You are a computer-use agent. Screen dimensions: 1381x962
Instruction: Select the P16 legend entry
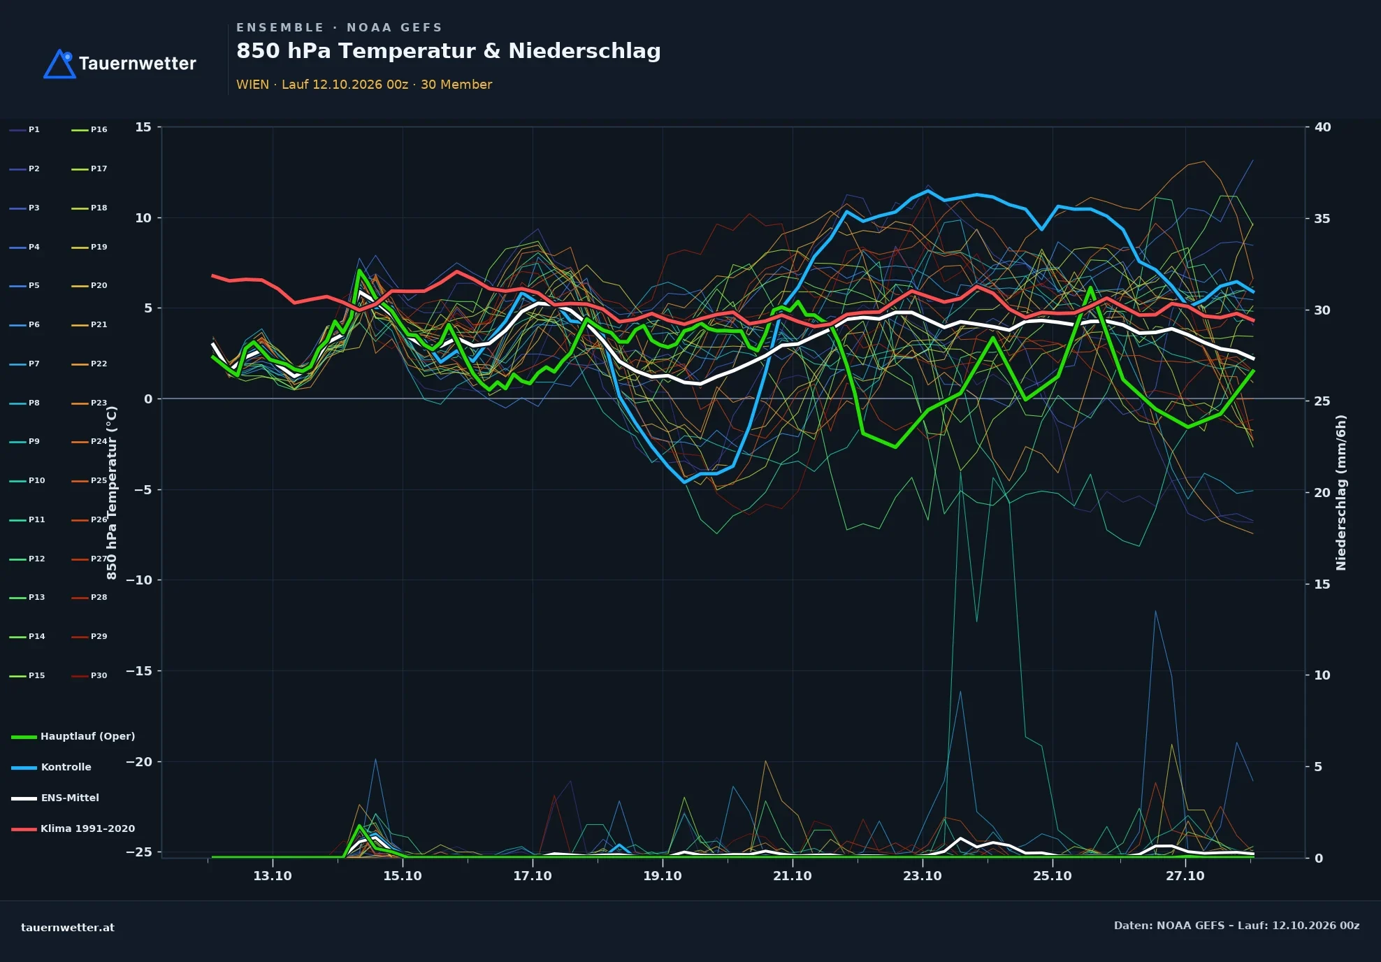tap(89, 130)
